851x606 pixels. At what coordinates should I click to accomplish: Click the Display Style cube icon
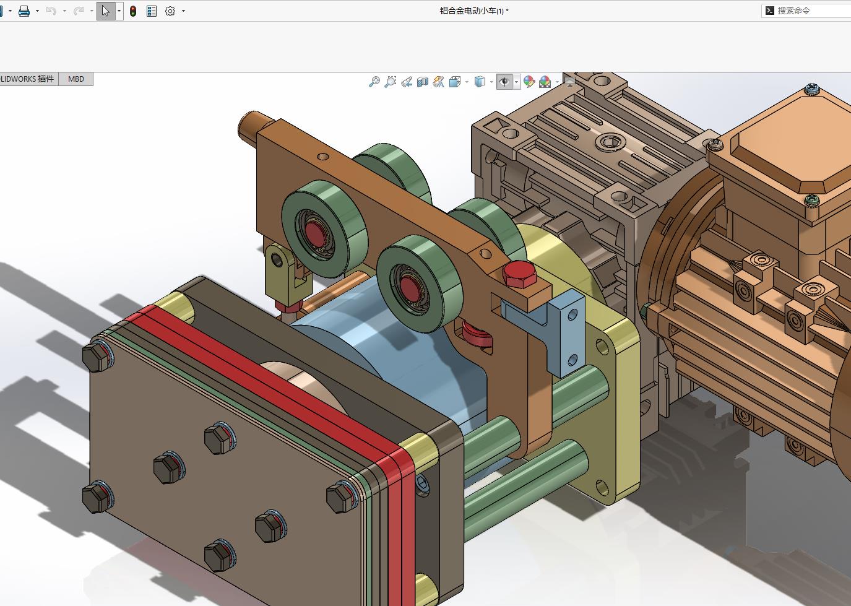(480, 82)
